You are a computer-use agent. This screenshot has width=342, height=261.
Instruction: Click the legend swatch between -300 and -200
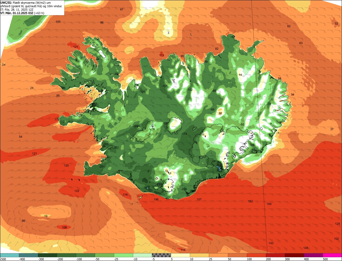coord(48,255)
